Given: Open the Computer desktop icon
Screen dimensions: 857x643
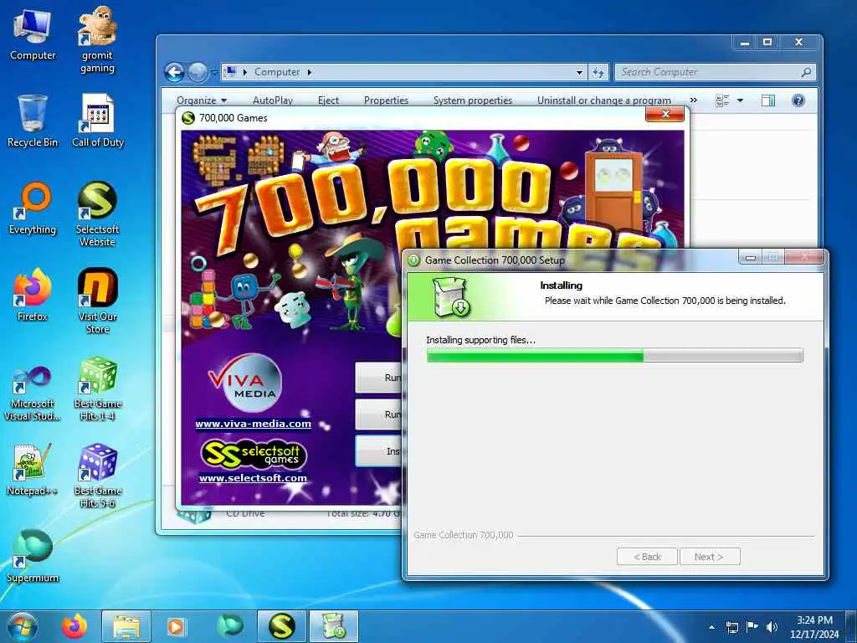Looking at the screenshot, I should [33, 35].
